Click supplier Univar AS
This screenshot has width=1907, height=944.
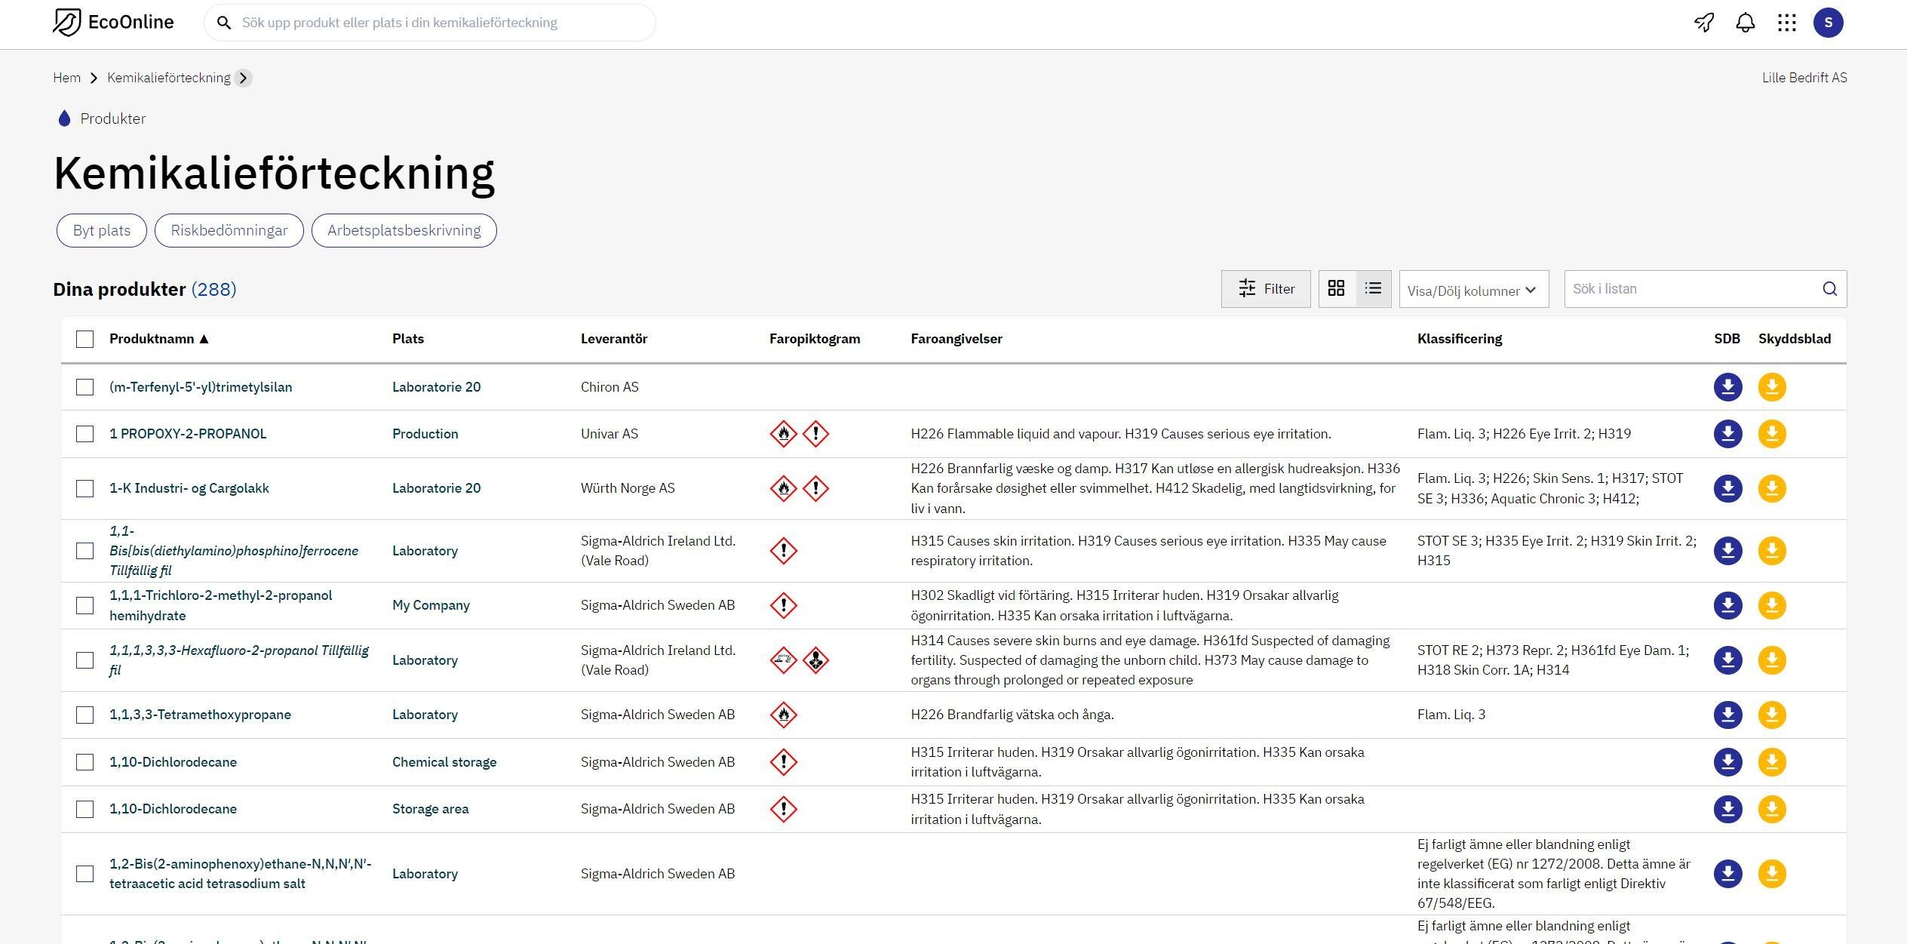click(x=610, y=434)
